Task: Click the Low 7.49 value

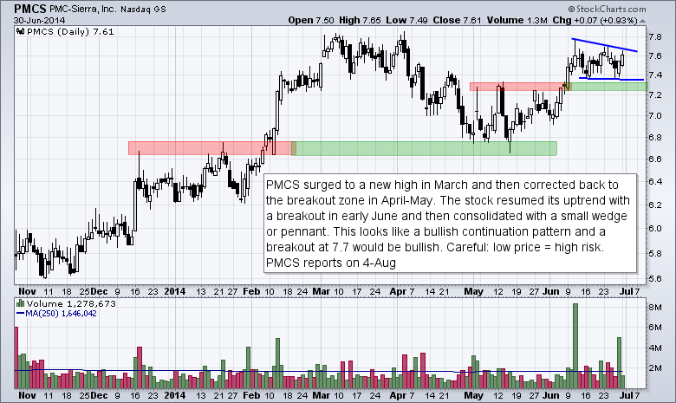Action: pos(406,20)
